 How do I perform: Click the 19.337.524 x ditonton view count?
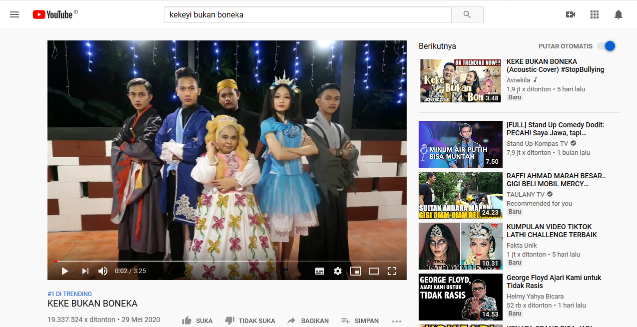(81, 320)
